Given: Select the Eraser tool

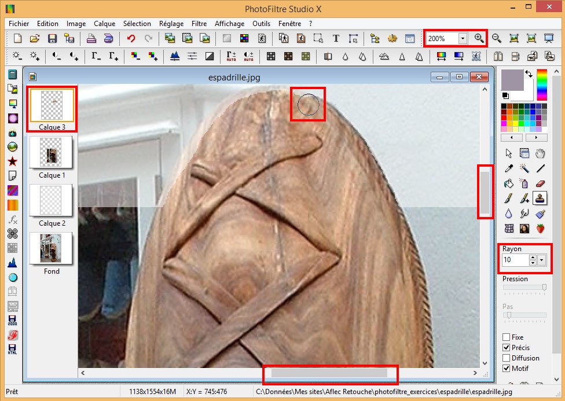Looking at the screenshot, I should coord(540,183).
